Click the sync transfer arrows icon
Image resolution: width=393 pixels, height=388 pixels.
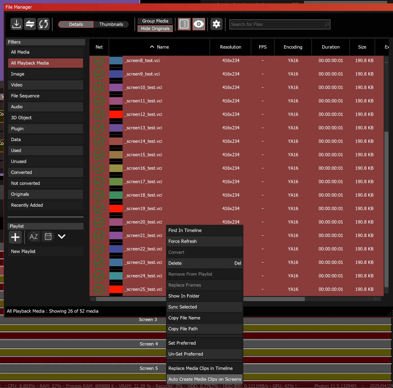[x=30, y=24]
